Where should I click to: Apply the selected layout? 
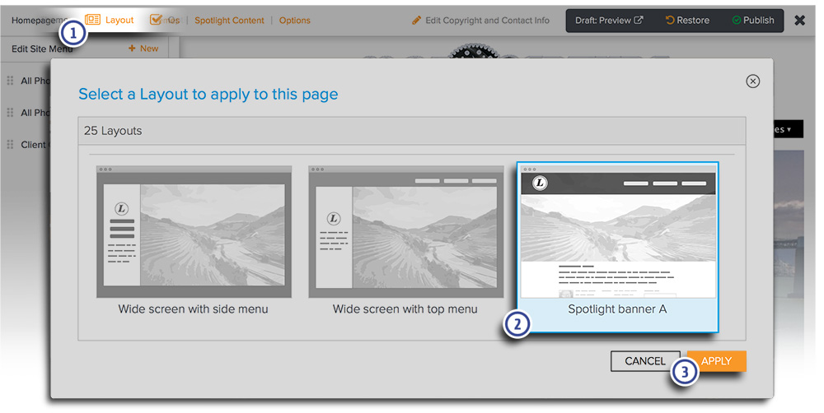pos(716,361)
